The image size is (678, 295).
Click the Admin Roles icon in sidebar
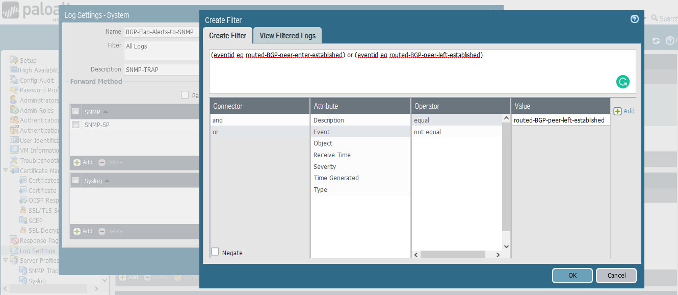click(x=14, y=110)
